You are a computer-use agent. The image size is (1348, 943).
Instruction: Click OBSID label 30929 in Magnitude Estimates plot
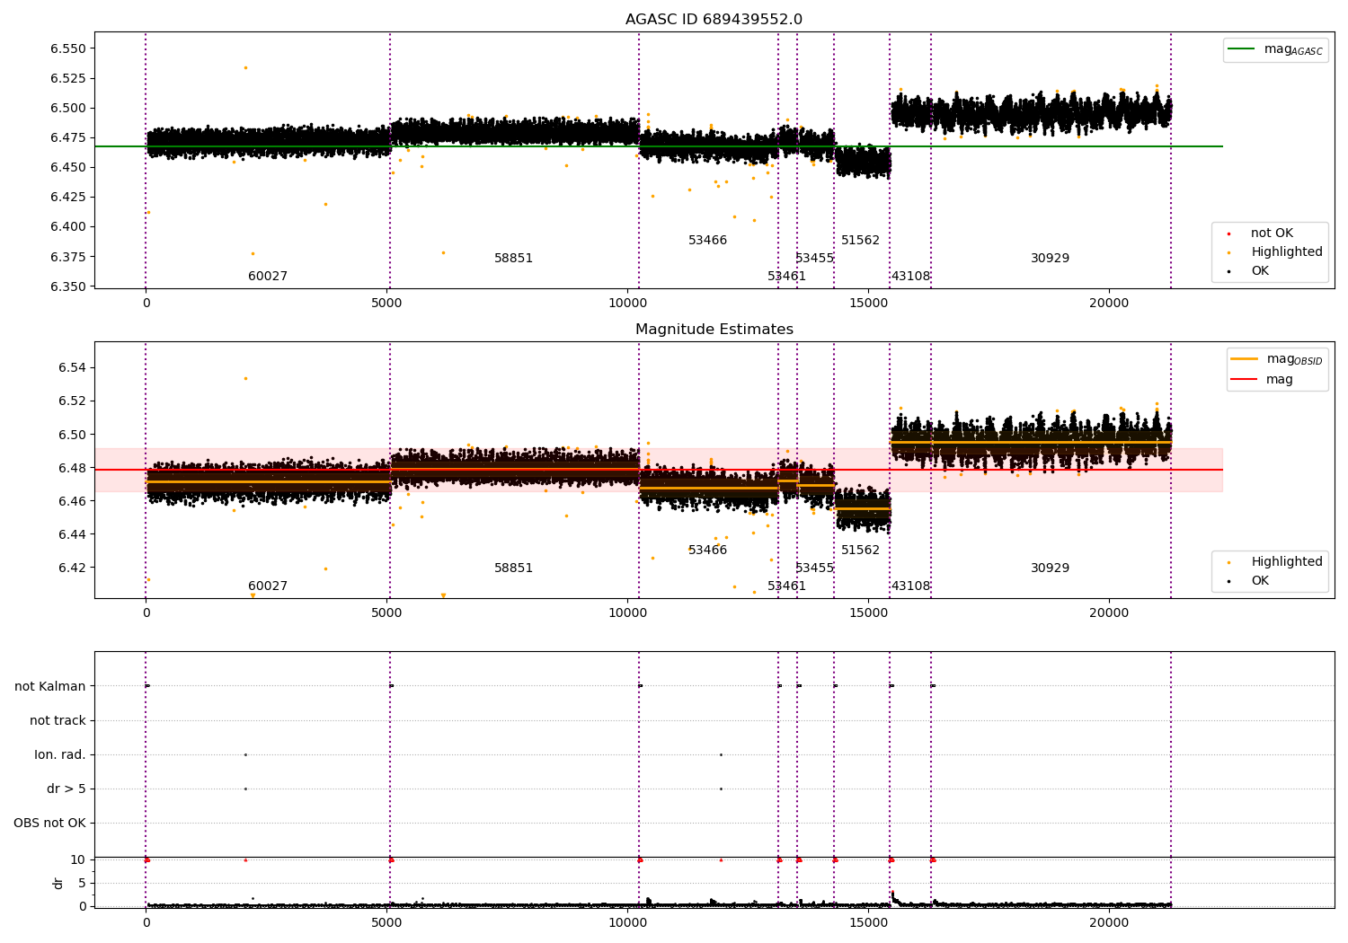click(x=1050, y=568)
